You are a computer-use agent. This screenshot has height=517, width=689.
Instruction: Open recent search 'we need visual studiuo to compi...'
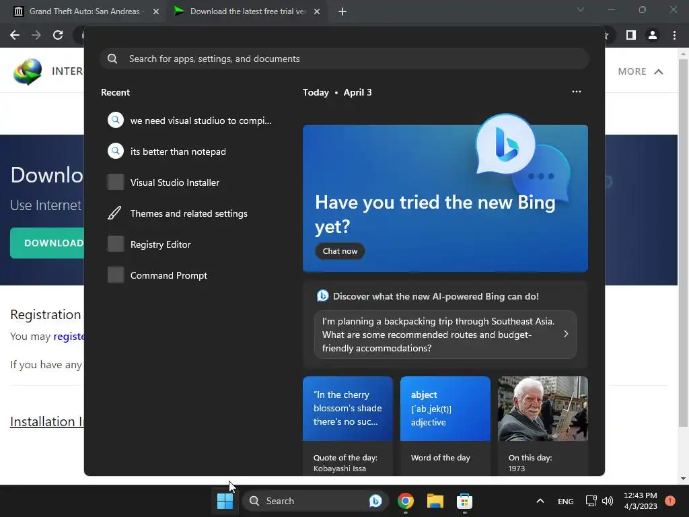click(x=190, y=120)
